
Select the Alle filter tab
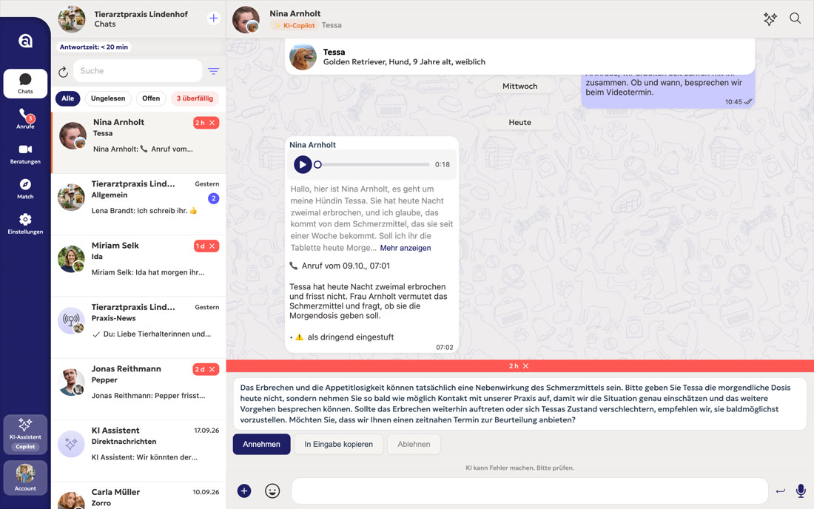point(68,98)
